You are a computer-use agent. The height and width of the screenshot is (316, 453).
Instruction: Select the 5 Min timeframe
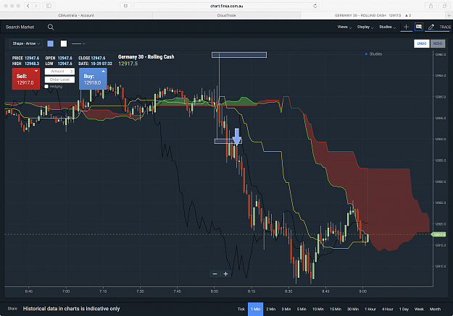coord(302,309)
